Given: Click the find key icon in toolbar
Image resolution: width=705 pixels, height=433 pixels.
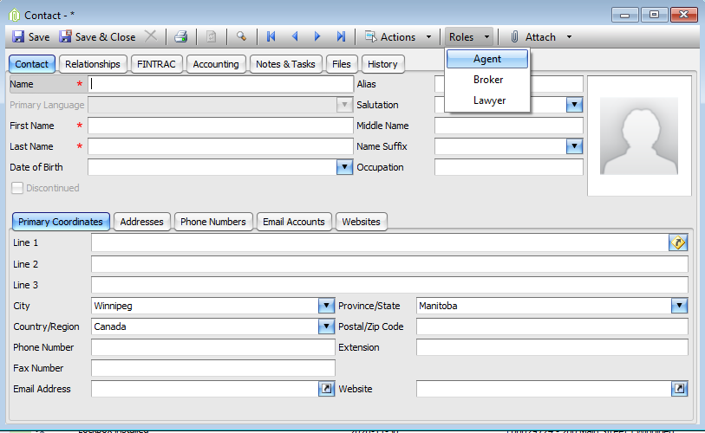Looking at the screenshot, I should click(241, 37).
